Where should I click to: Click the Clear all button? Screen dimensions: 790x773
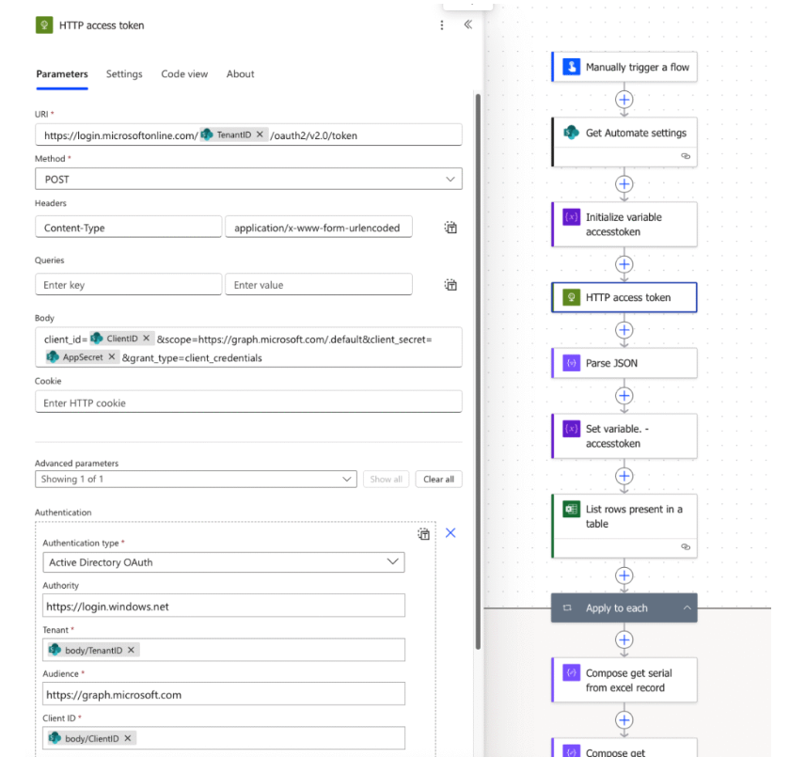(438, 479)
